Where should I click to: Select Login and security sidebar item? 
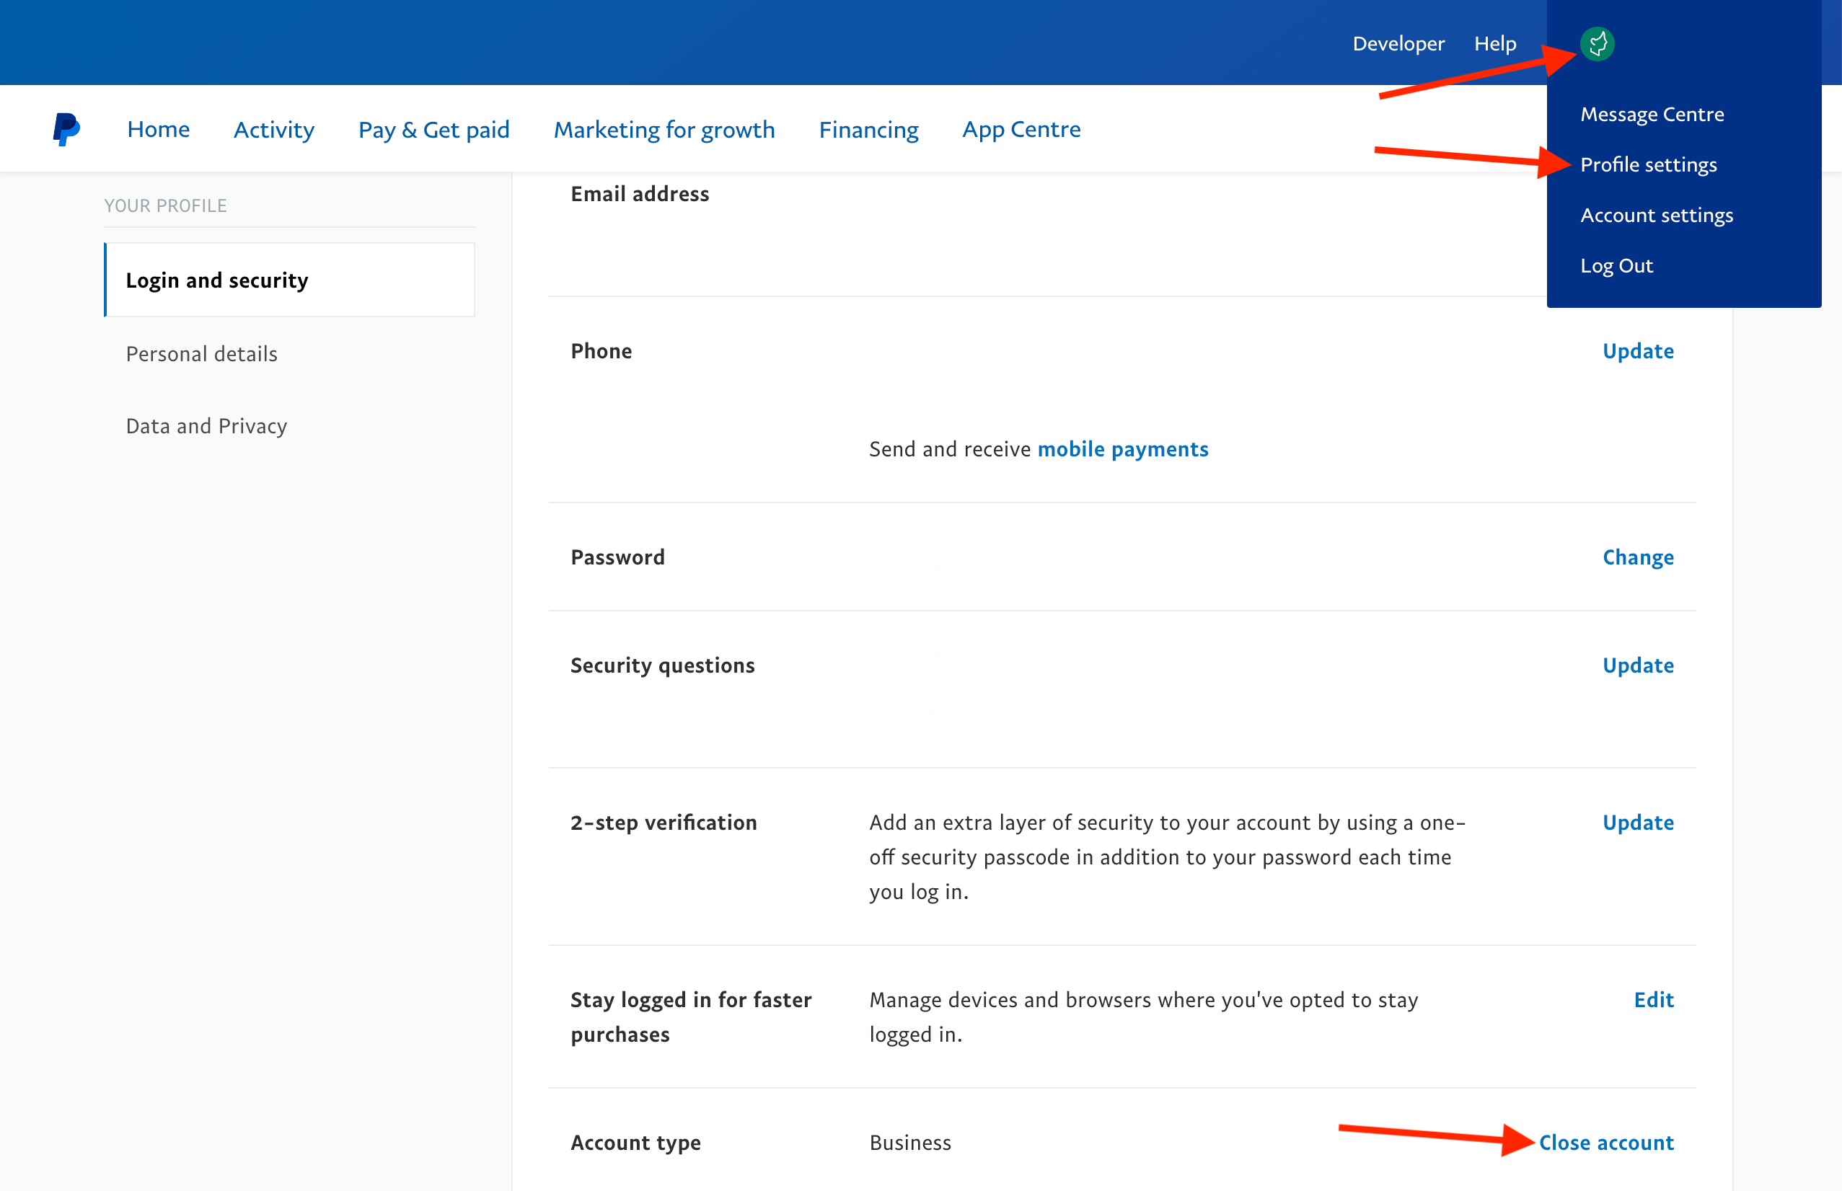click(289, 280)
